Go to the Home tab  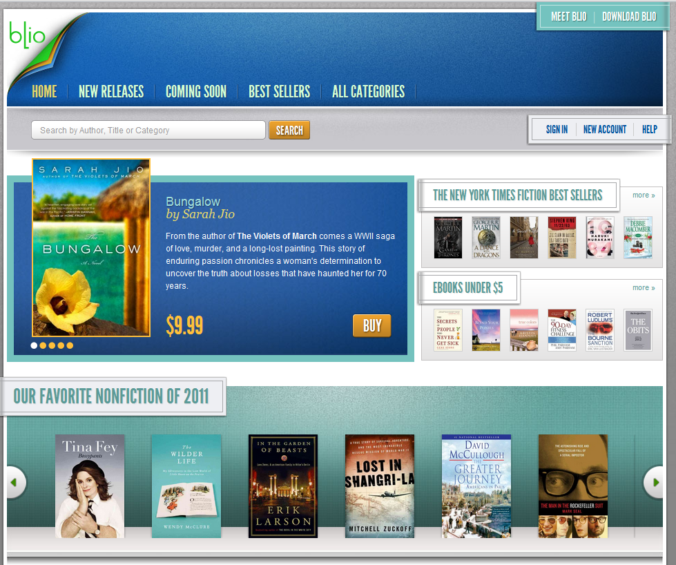click(x=44, y=91)
